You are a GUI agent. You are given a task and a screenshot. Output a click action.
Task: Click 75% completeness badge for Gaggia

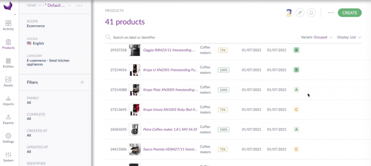click(223, 50)
